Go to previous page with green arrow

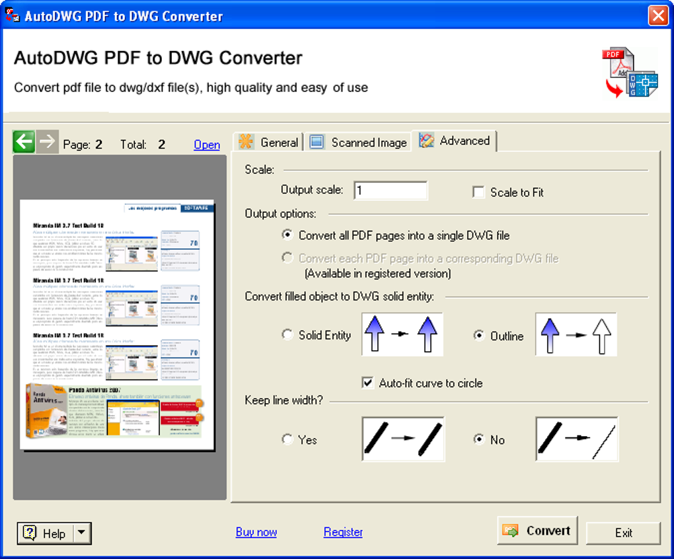(24, 141)
